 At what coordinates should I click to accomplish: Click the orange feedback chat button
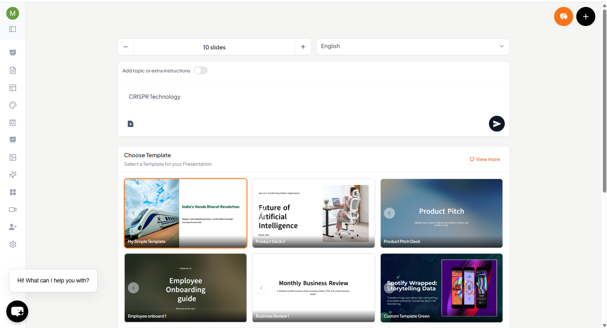coord(563,16)
